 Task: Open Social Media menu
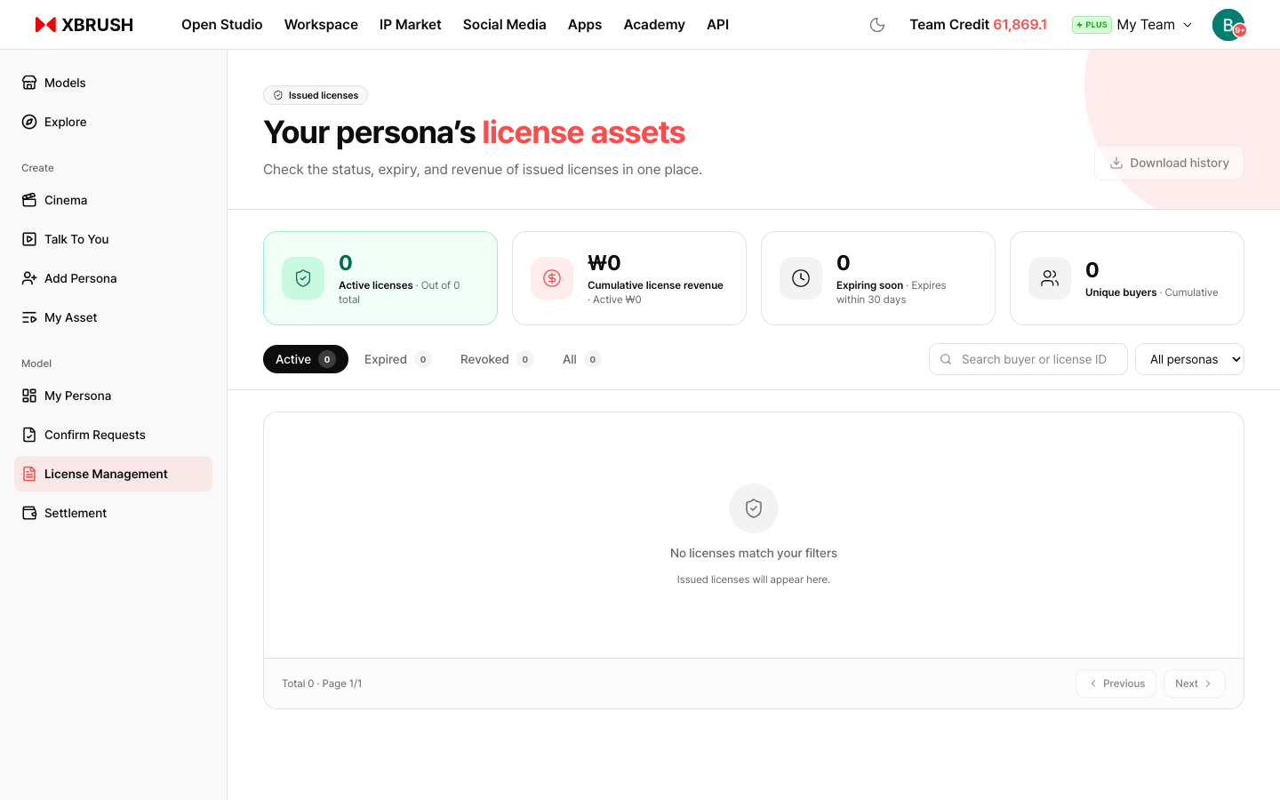505,25
